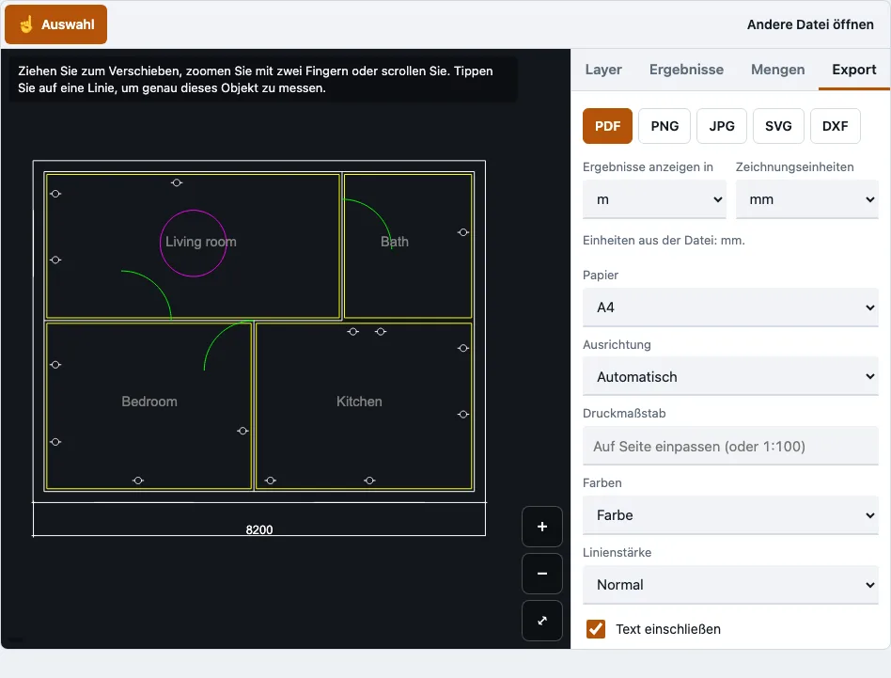Click the 8200 dimension text
Screen dimensions: 891x678
coord(259,529)
